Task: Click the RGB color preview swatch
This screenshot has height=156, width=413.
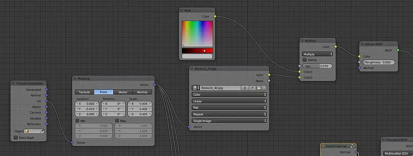Action: click(x=197, y=56)
